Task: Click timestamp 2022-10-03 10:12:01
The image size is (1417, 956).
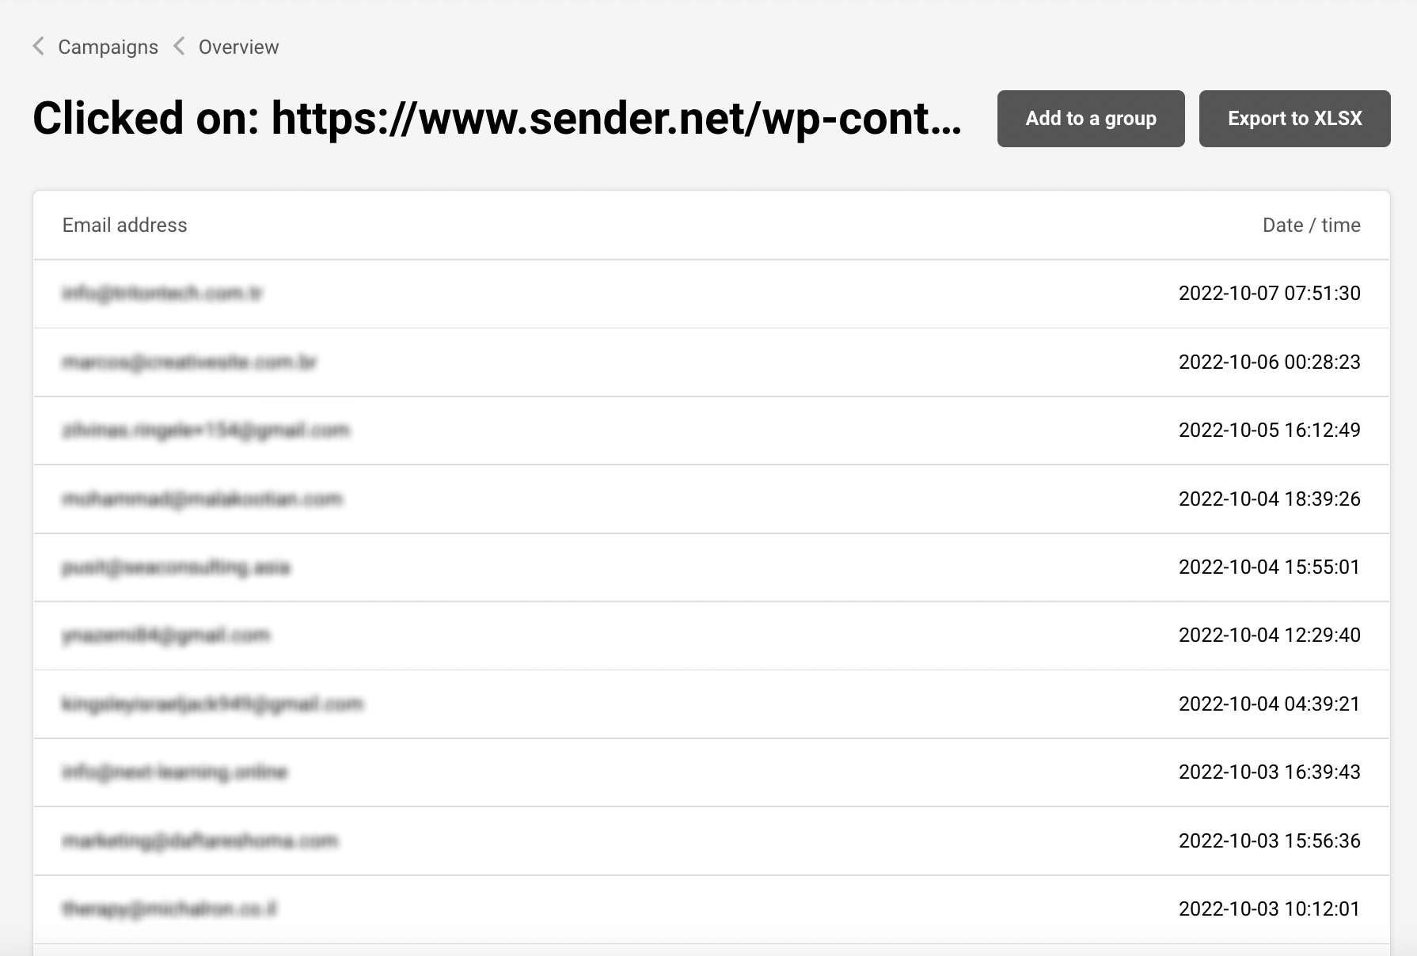Action: (1269, 909)
